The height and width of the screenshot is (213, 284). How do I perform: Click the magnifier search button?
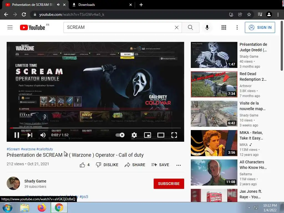(190, 27)
